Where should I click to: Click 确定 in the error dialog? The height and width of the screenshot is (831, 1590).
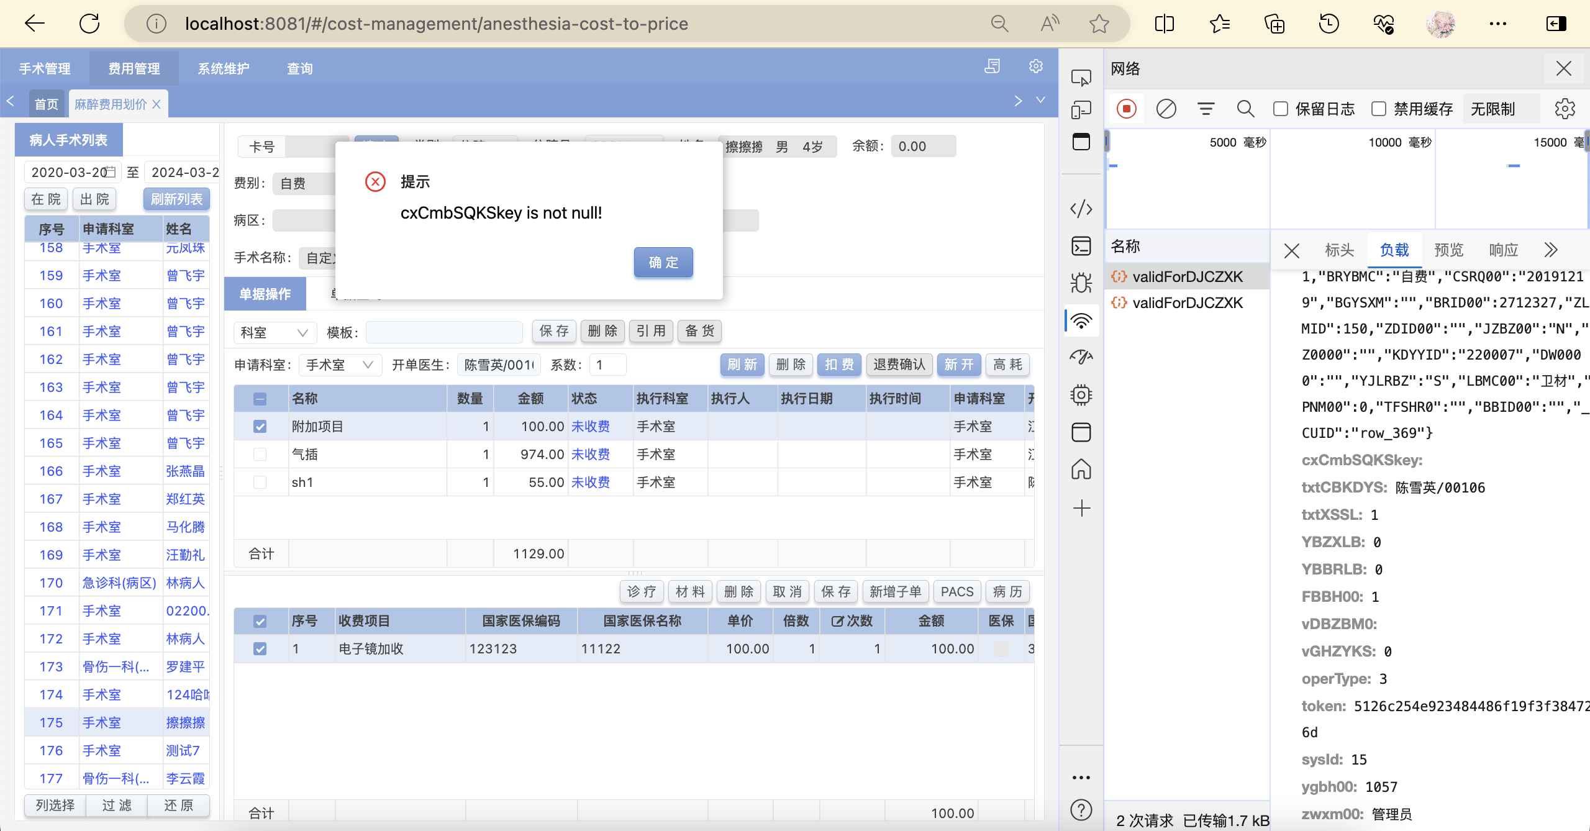coord(663,262)
